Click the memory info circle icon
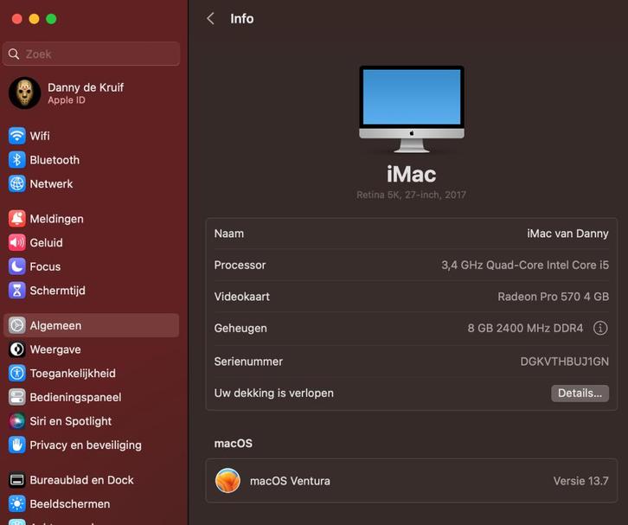The width and height of the screenshot is (628, 525). click(x=600, y=328)
